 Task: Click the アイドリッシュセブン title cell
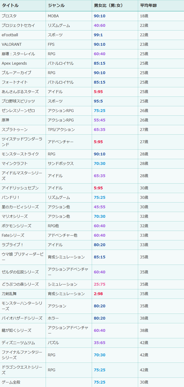point(23,188)
